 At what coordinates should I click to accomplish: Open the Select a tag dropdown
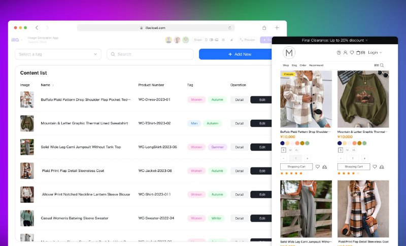coord(58,54)
